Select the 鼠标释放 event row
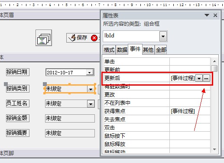This screenshot has height=163, width=224. (157, 144)
